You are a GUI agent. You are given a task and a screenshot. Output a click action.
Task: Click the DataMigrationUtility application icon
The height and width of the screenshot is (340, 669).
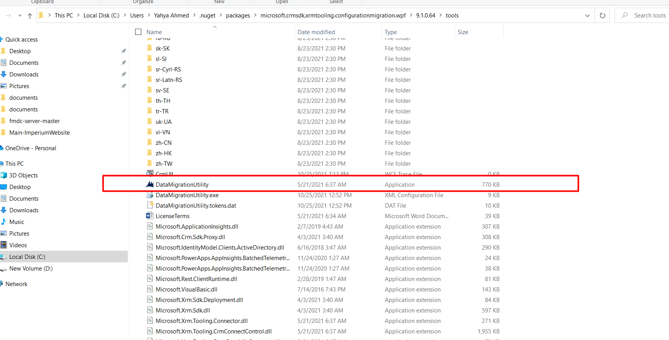150,184
